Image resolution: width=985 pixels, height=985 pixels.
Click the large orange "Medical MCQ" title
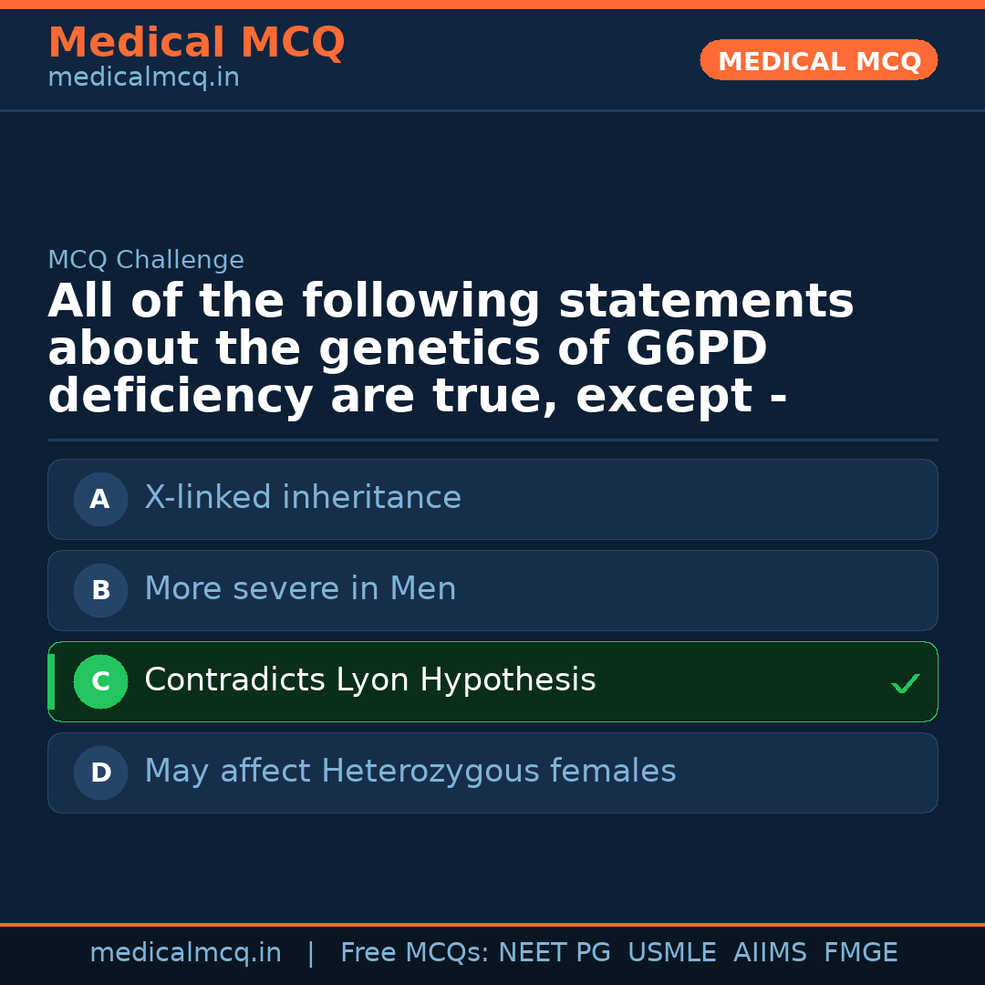(x=196, y=43)
